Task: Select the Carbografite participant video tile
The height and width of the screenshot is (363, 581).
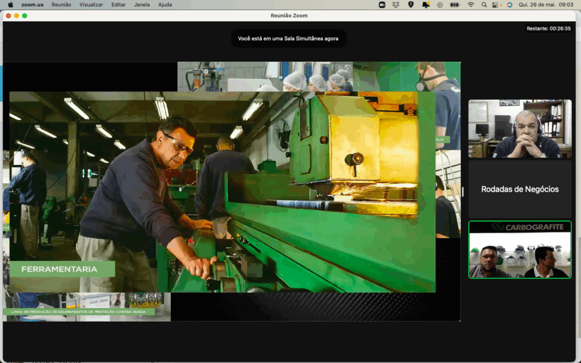Action: [x=520, y=250]
